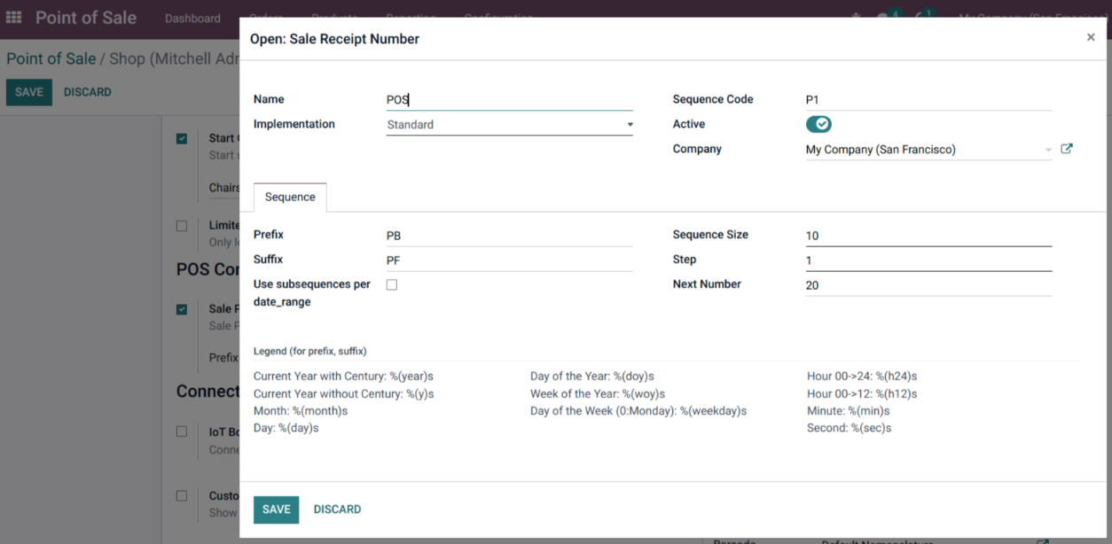Click the Suffix input field

510,260
